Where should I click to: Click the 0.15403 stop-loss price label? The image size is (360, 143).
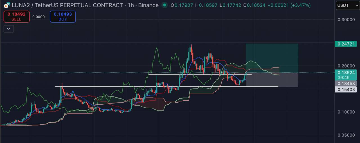(x=346, y=89)
